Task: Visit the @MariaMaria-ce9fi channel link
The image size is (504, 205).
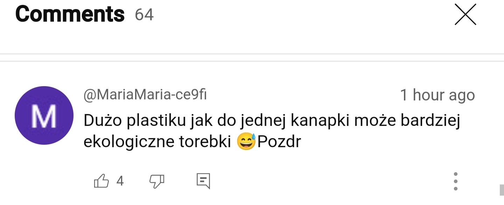Action: pyautogui.click(x=145, y=95)
